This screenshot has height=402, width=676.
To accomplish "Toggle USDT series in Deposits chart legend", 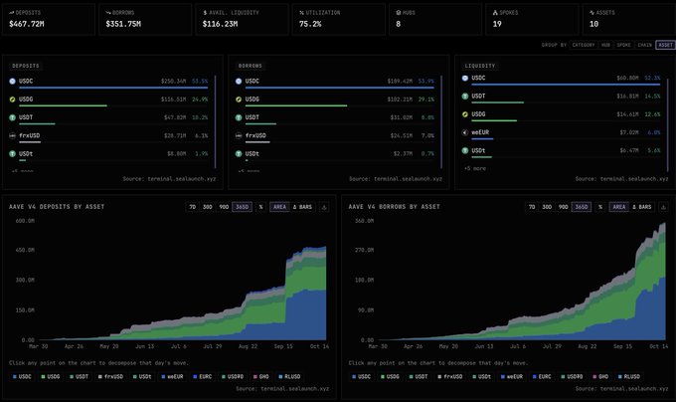I will click(x=79, y=376).
